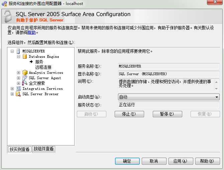The height and width of the screenshot is (170, 224).
Task: Click the MSSQLSERVER server instance icon
Action: click(x=18, y=51)
